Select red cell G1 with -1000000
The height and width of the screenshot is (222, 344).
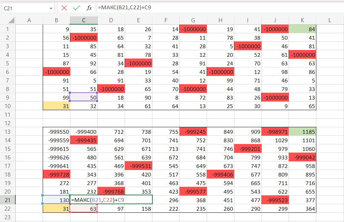[193, 29]
